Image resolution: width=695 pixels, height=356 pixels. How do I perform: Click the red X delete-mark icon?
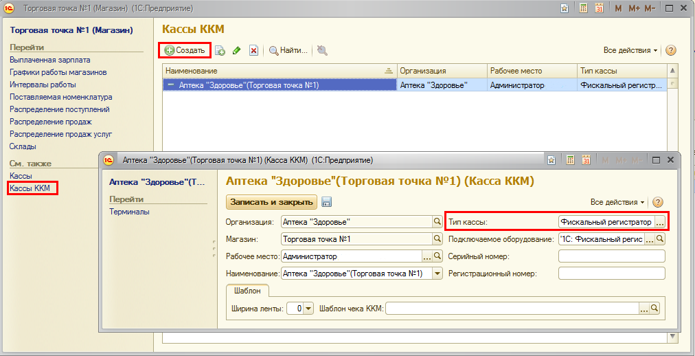(253, 50)
